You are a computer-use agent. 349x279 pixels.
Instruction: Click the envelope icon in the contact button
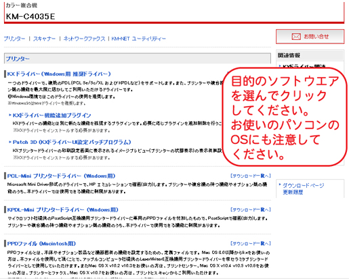click(x=296, y=36)
